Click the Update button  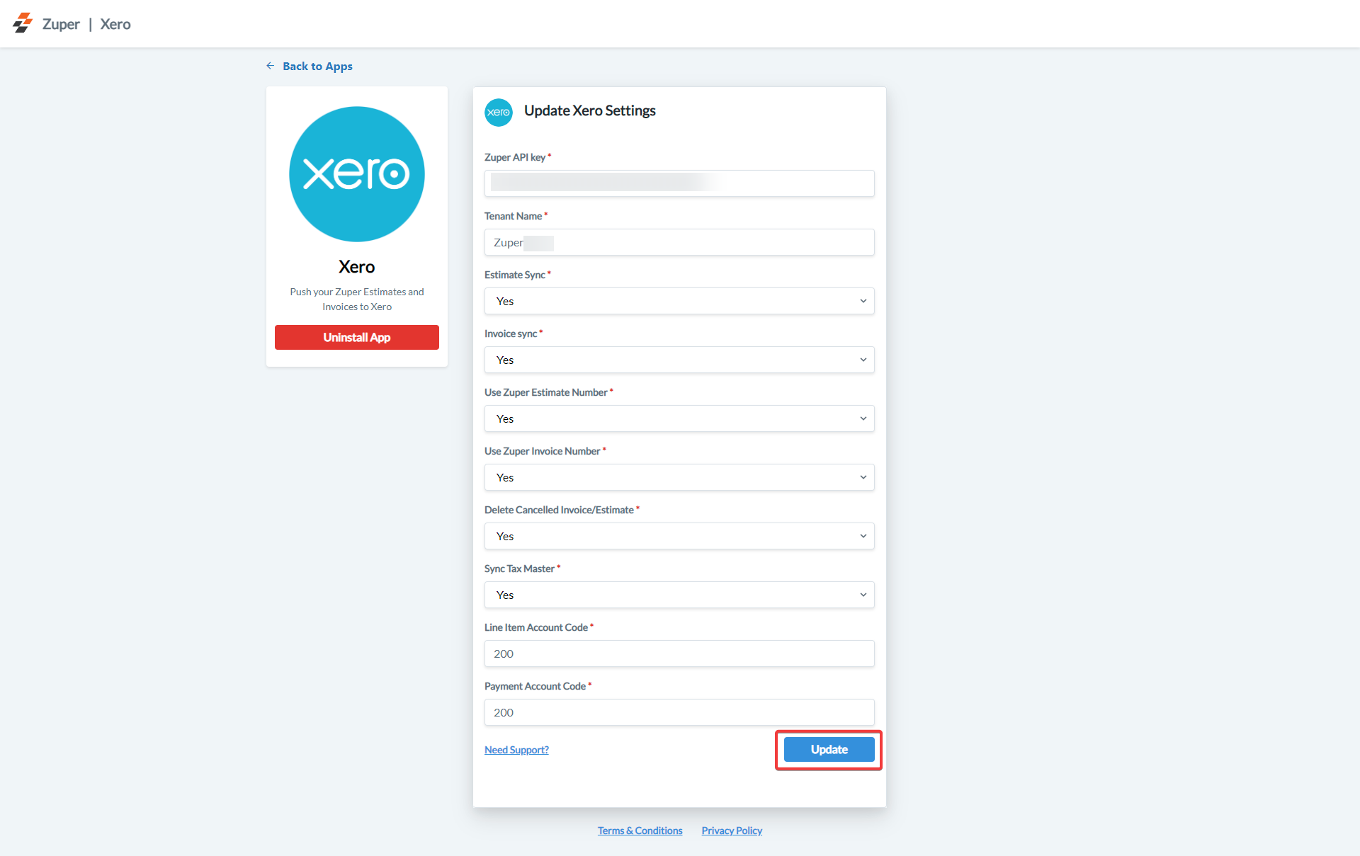click(x=829, y=750)
